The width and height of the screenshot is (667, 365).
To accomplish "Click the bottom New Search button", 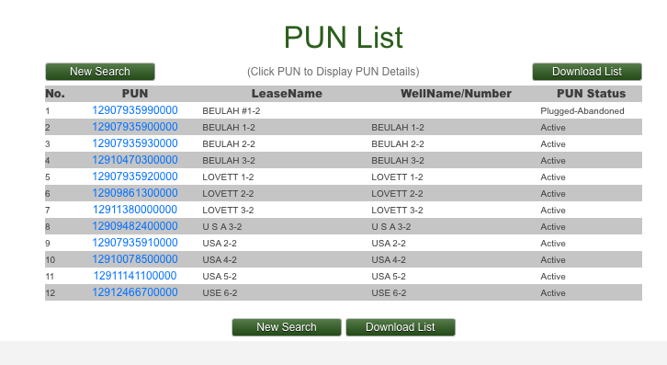I will point(287,327).
